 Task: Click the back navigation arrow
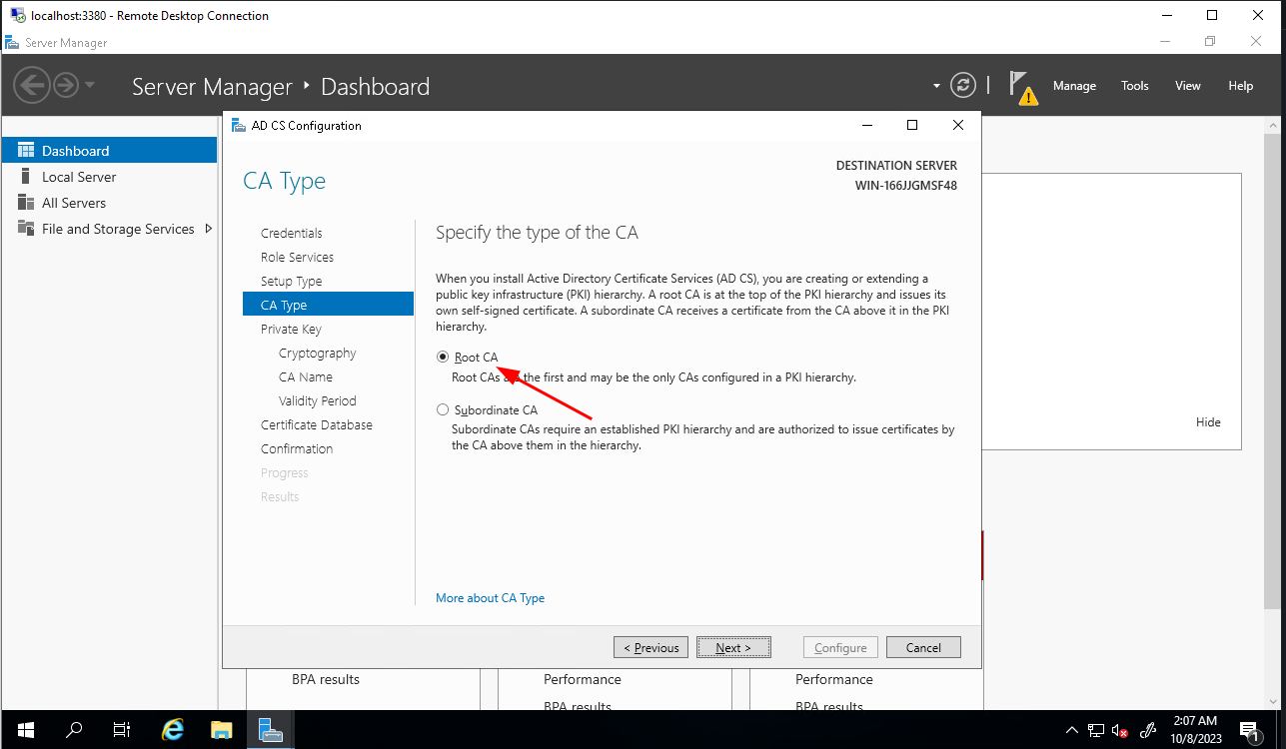click(31, 86)
